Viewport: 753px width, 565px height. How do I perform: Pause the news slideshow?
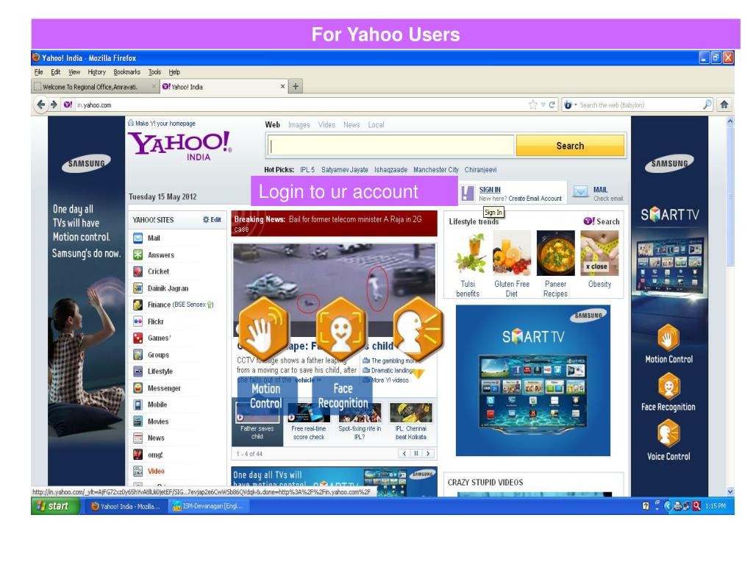click(416, 453)
